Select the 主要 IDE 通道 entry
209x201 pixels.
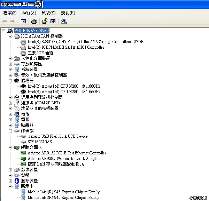[x=40, y=53]
